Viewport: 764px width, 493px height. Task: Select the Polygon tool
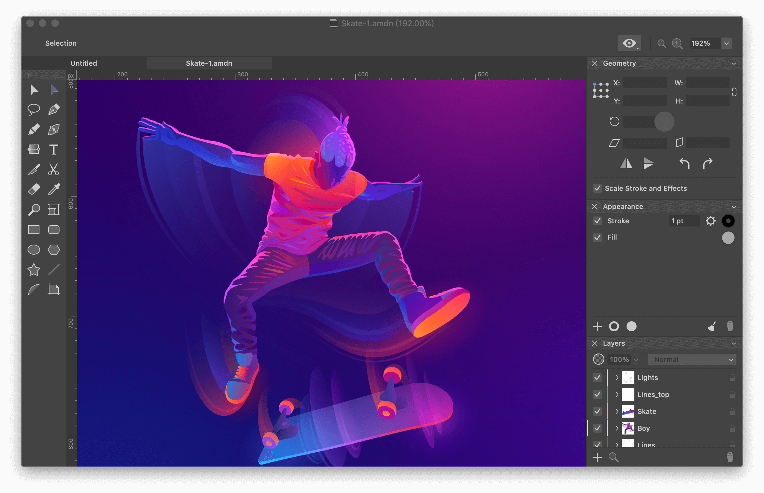(x=54, y=250)
